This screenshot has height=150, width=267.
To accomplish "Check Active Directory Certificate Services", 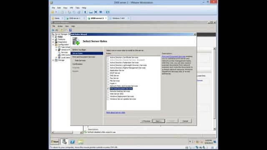I will click(x=108, y=57).
